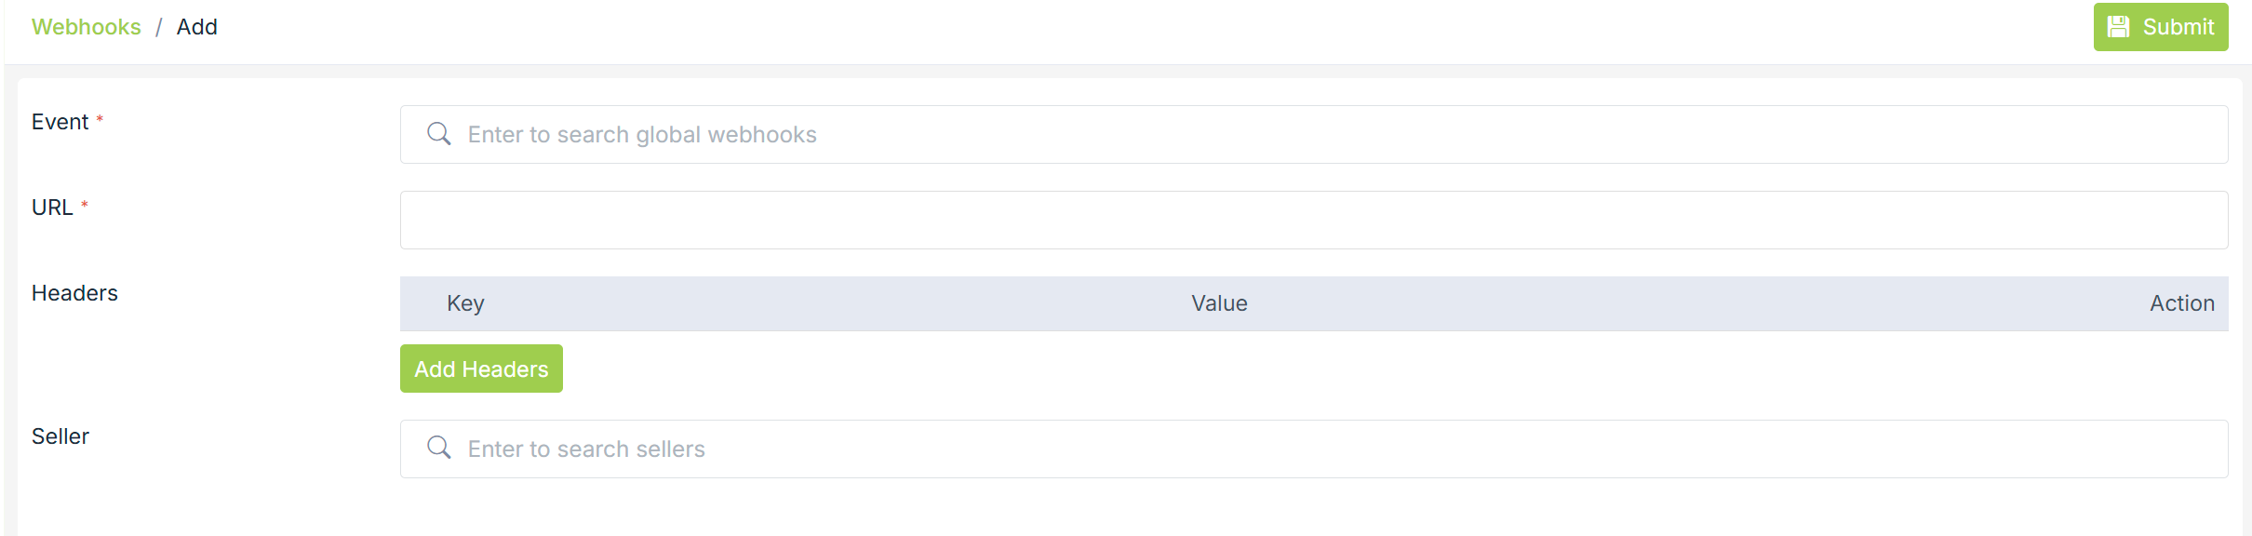This screenshot has height=536, width=2252.
Task: Click the URL field label
Action: pyautogui.click(x=52, y=208)
